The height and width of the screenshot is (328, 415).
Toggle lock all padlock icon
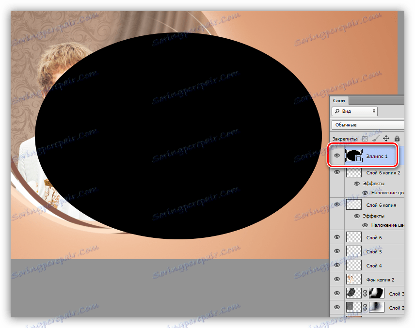pos(397,139)
